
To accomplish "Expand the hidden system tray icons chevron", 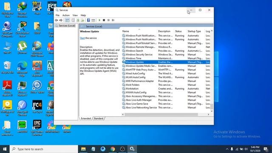I will (227, 149).
